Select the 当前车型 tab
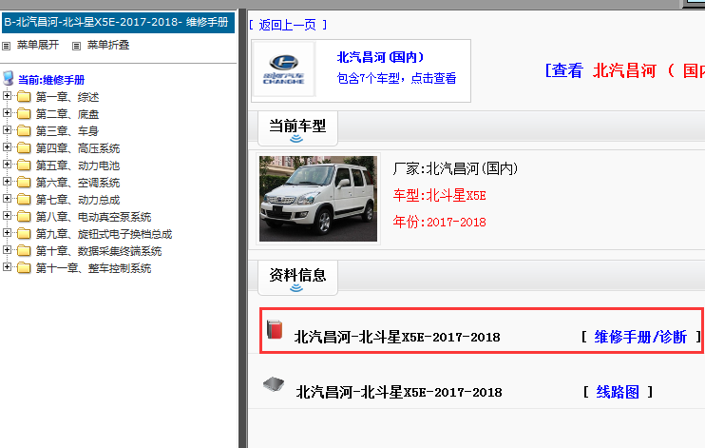 click(x=297, y=128)
